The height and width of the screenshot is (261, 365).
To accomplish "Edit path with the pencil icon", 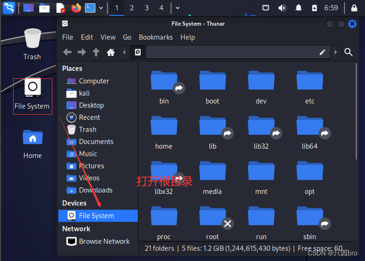I will point(322,52).
